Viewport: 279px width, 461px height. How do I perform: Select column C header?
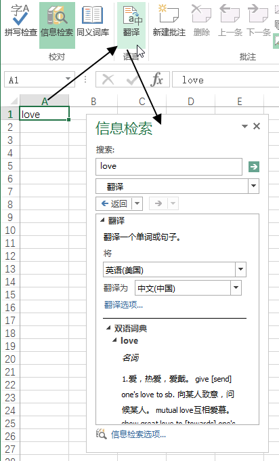tap(142, 101)
